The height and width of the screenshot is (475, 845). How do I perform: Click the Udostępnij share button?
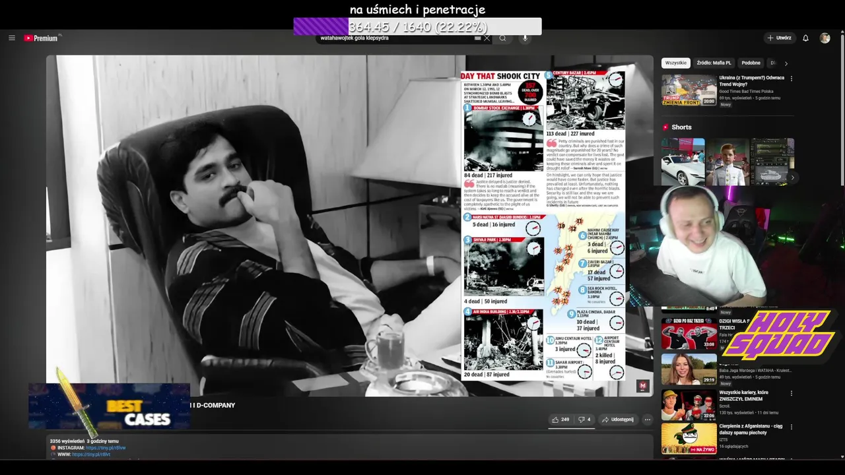[619, 420]
